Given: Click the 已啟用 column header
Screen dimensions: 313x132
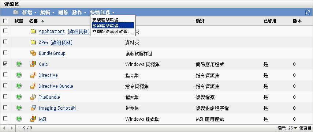Looking at the screenshot, I should 270,21.
